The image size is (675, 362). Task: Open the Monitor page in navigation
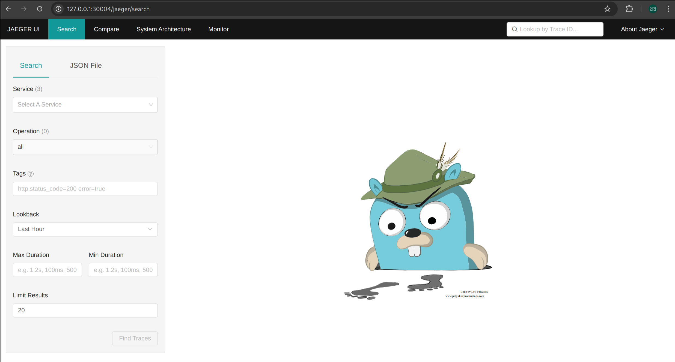pos(218,29)
